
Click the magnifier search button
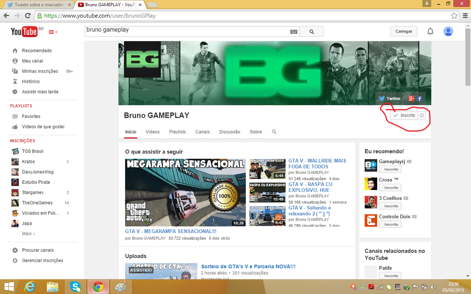[312, 31]
